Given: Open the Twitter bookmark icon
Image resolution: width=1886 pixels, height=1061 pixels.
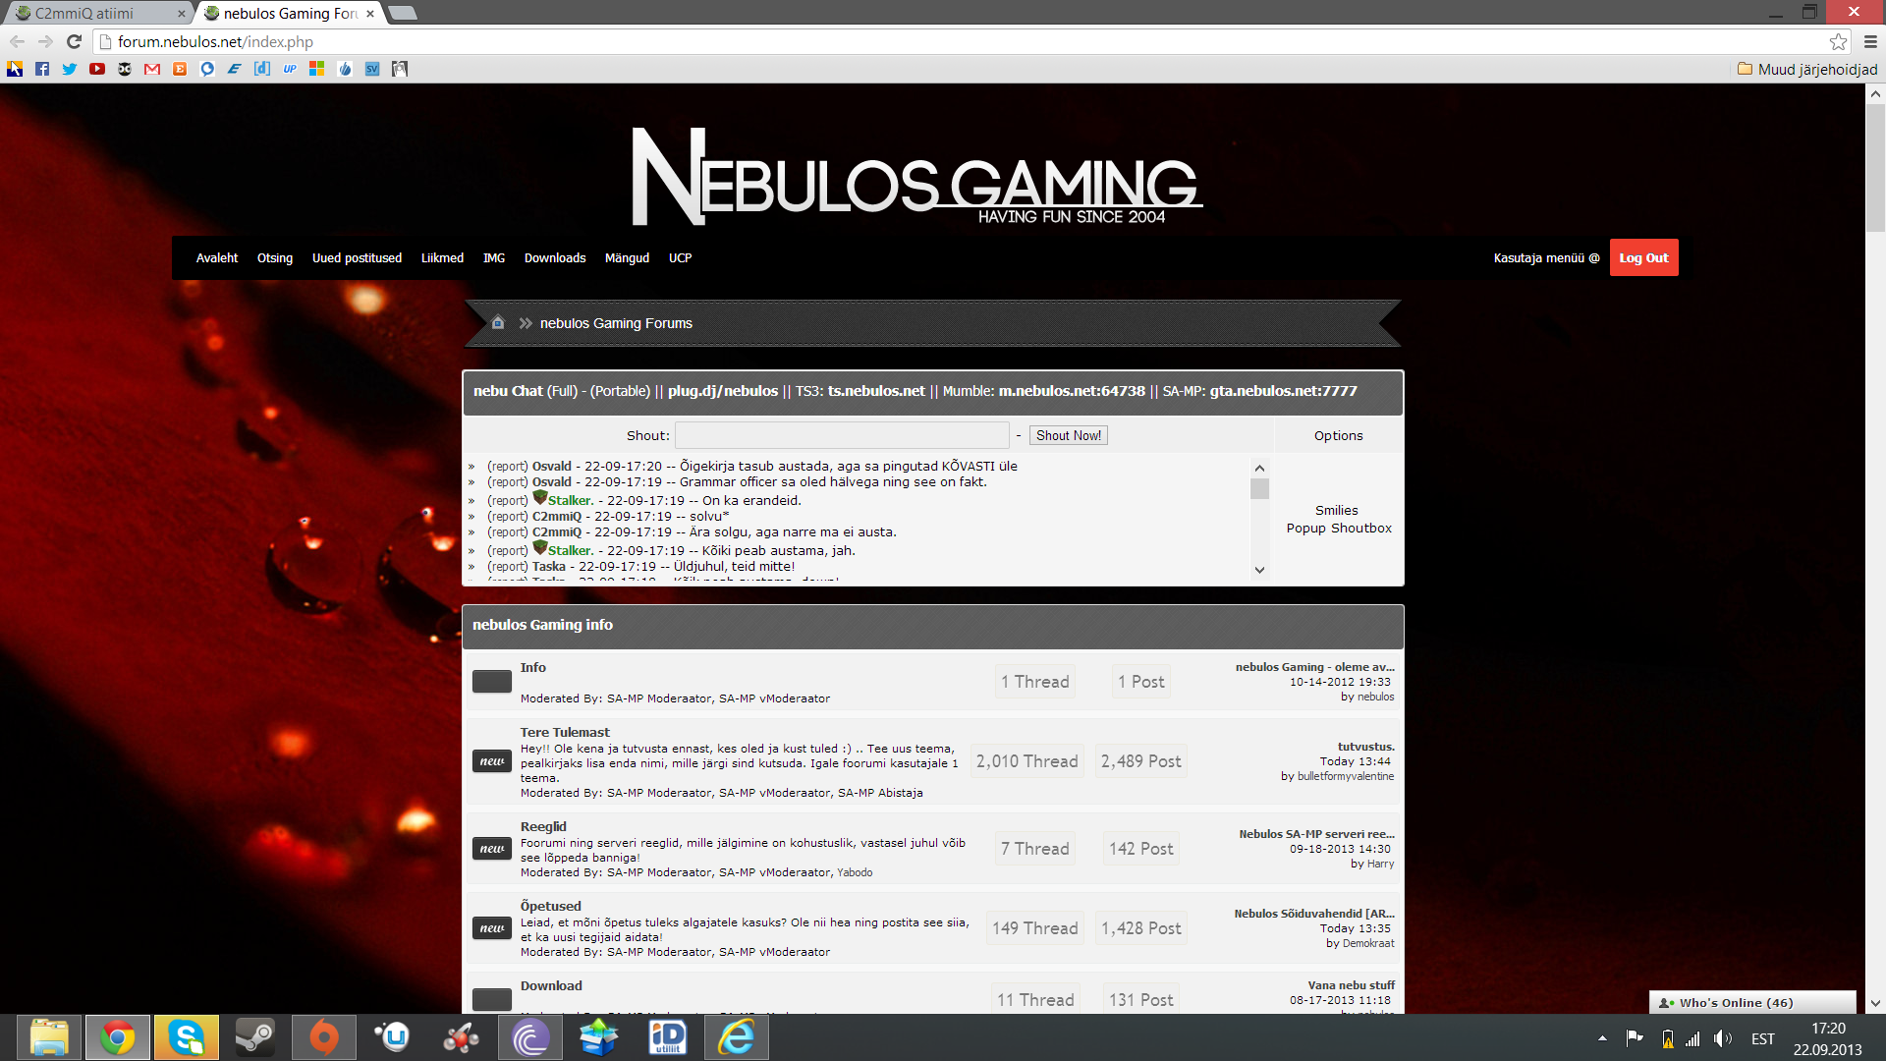Looking at the screenshot, I should (x=69, y=69).
